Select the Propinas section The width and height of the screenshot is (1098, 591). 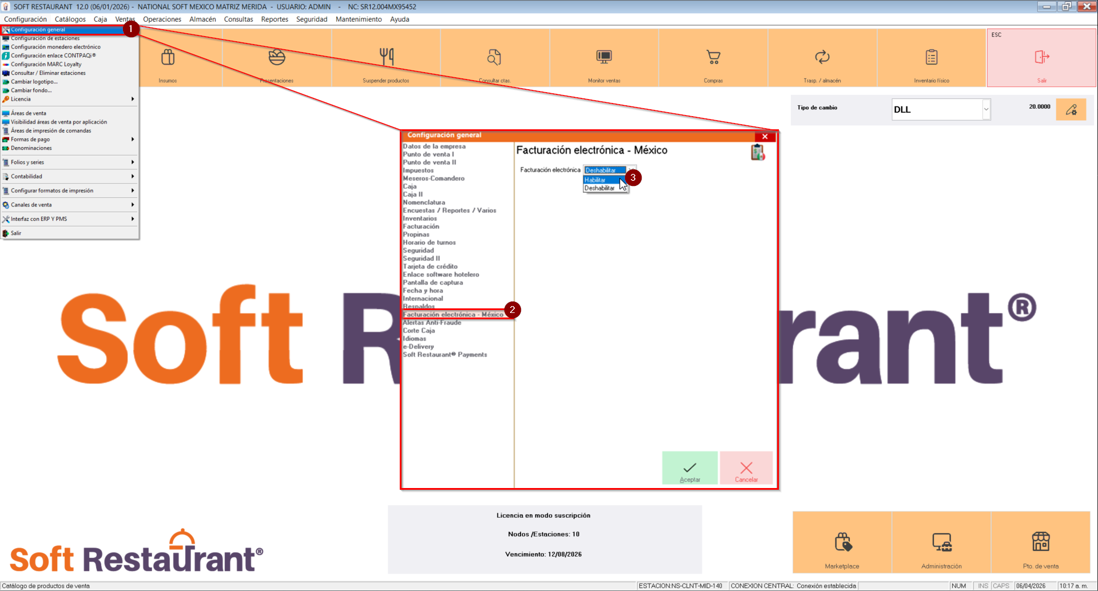tap(416, 235)
